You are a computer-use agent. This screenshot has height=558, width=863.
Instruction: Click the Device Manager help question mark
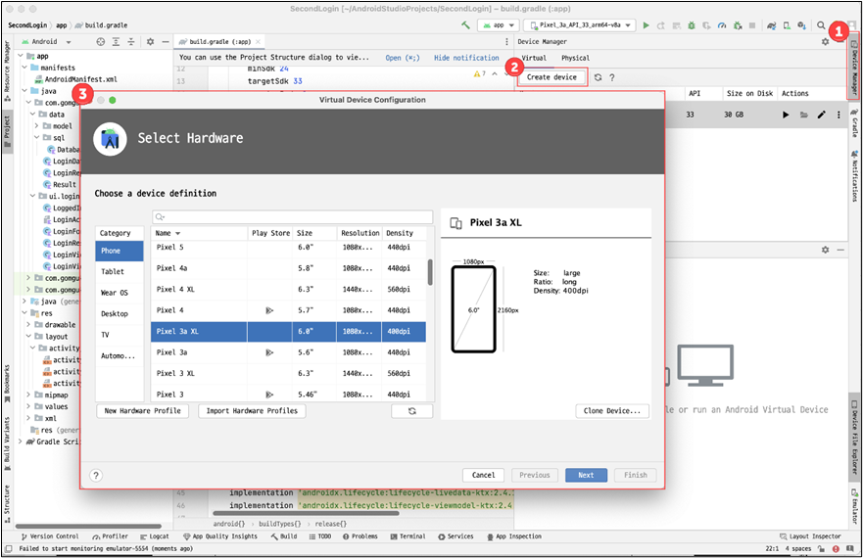(612, 77)
